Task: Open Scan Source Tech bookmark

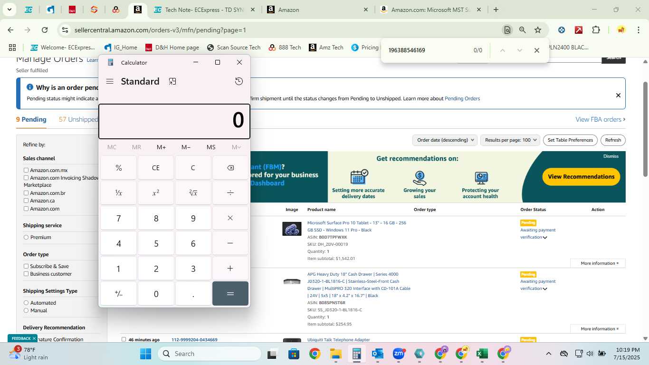Action: pos(234,48)
